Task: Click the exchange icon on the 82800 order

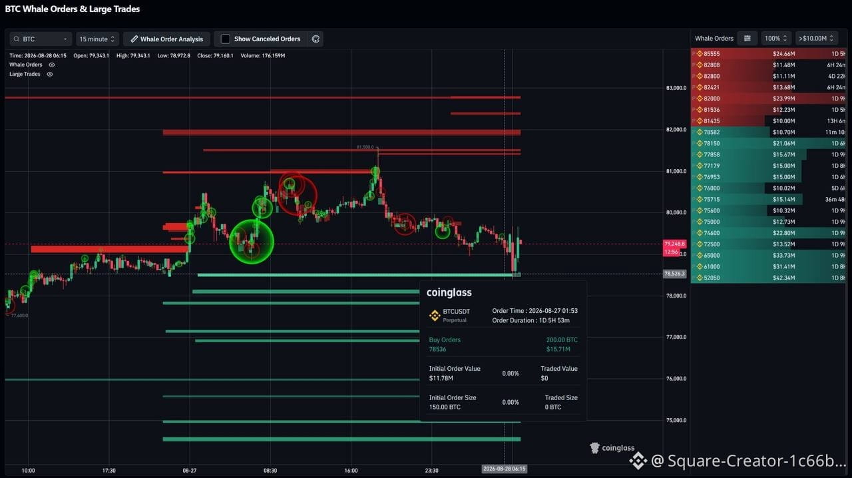Action: click(700, 77)
